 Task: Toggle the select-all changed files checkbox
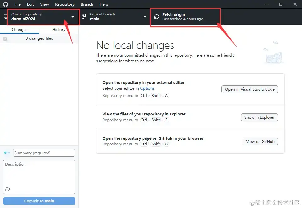[x=5, y=38]
